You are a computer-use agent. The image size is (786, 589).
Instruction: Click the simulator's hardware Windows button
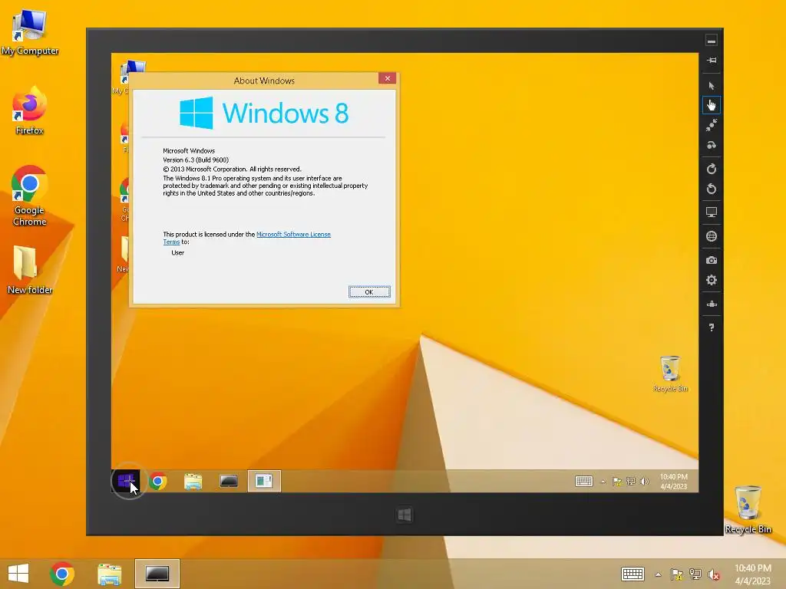click(405, 515)
